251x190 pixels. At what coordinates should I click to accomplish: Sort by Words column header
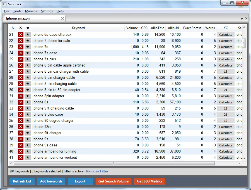(210, 28)
